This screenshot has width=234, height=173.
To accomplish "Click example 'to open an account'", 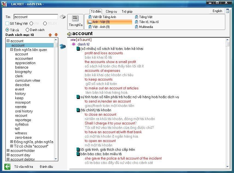I will [100, 141].
